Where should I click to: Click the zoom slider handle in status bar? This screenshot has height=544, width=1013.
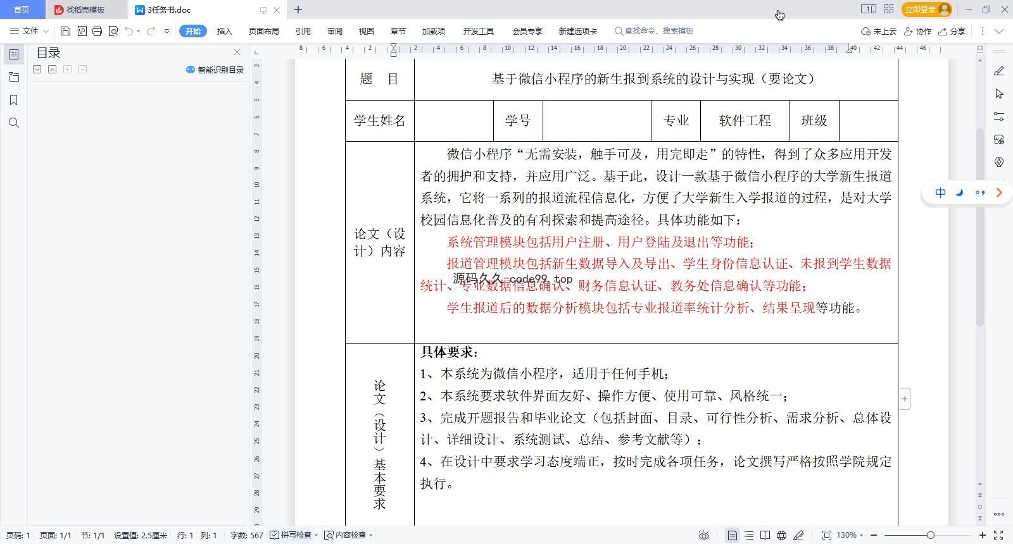point(930,535)
